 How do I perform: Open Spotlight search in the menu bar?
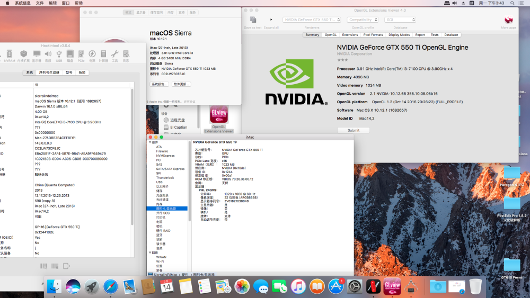513,3
